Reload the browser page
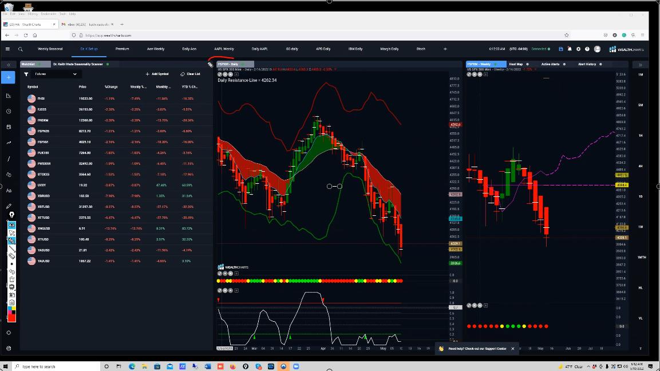660x371 pixels. (26, 35)
